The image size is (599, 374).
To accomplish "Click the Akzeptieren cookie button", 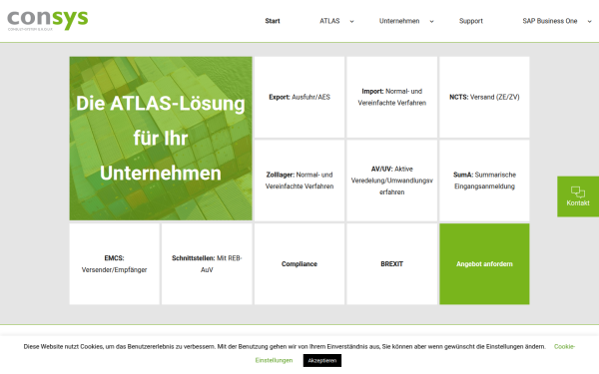I will (322, 361).
